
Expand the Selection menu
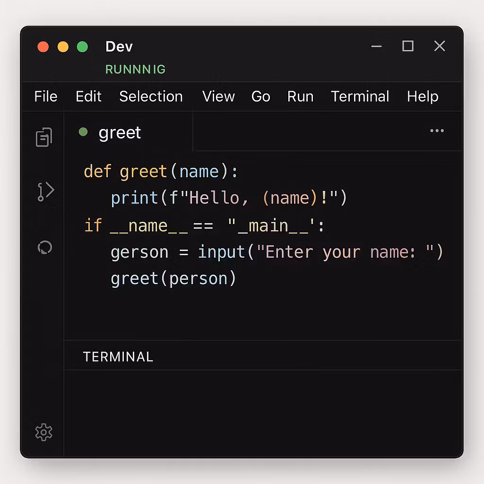151,96
